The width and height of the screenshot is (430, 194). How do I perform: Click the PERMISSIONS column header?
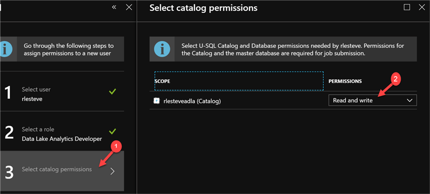[345, 81]
